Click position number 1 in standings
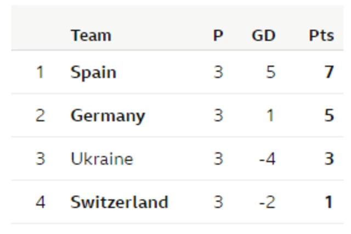The height and width of the screenshot is (234, 351). pyautogui.click(x=40, y=72)
